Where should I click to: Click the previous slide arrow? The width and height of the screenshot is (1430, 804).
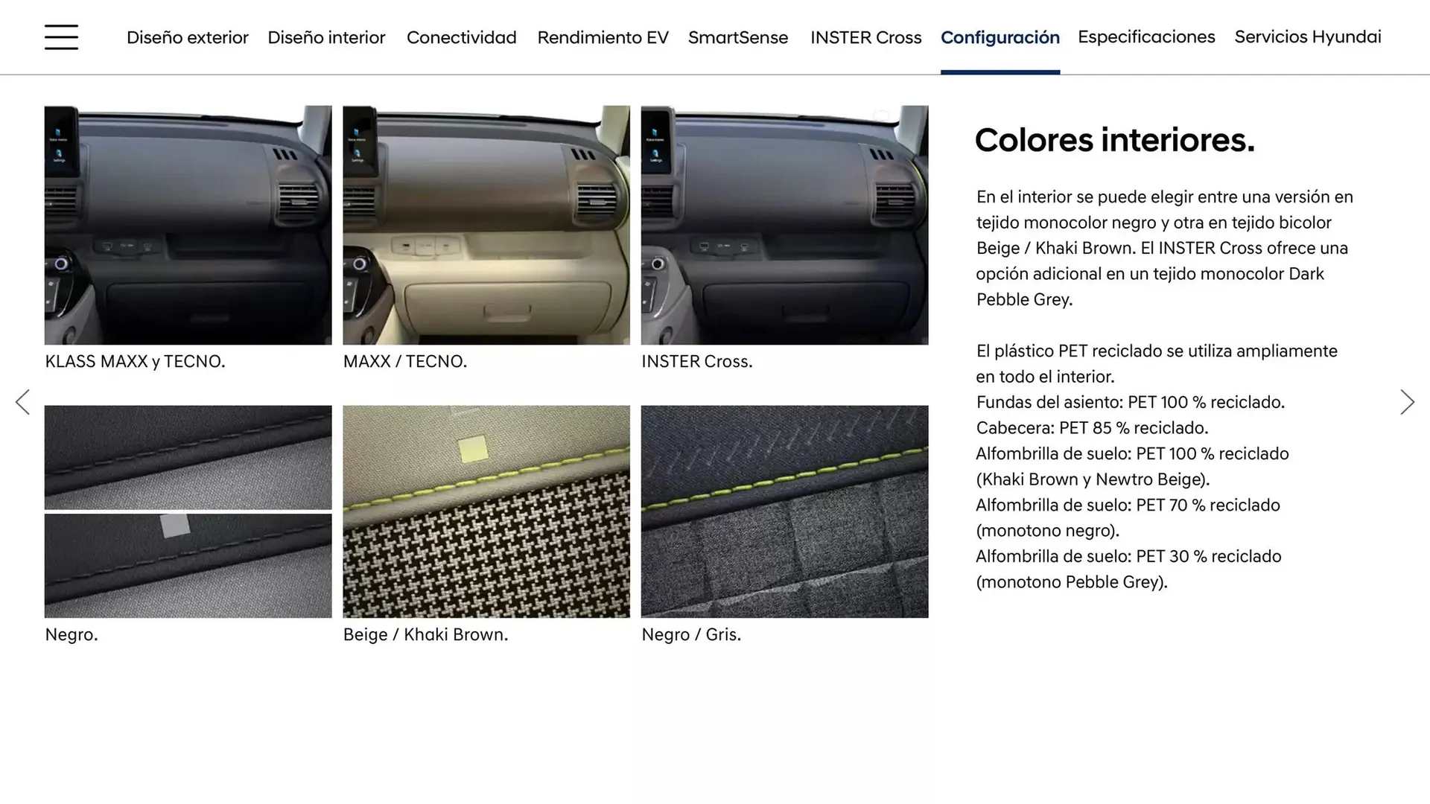coord(23,402)
